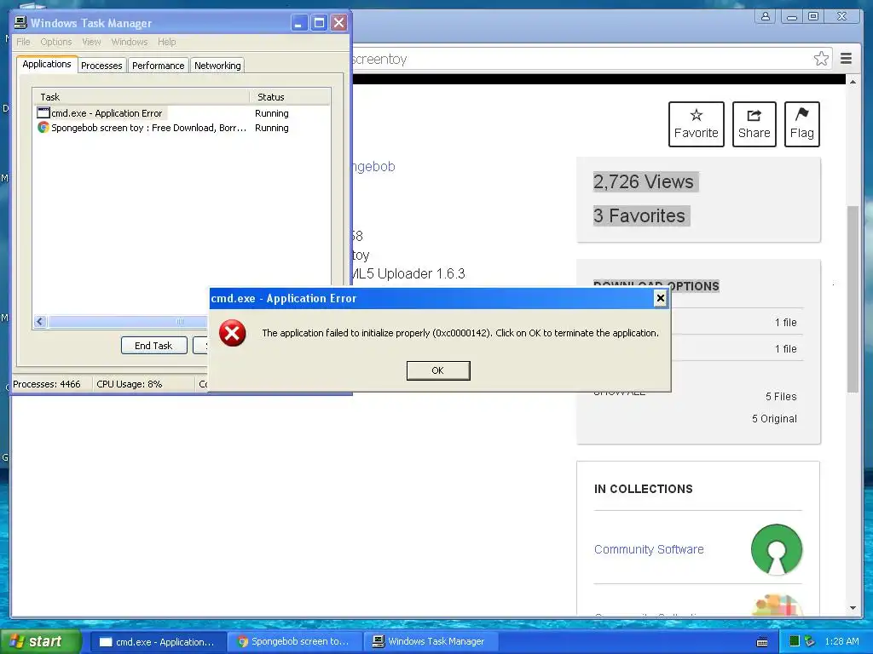Open the Community Software link

click(649, 549)
